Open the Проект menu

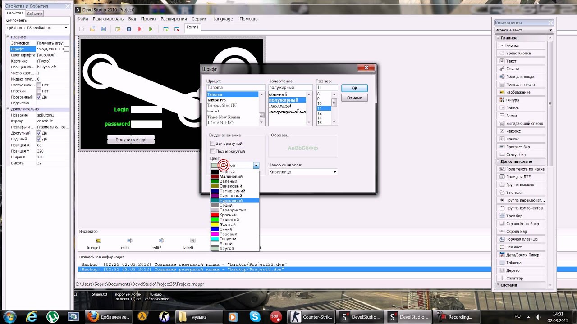point(148,19)
